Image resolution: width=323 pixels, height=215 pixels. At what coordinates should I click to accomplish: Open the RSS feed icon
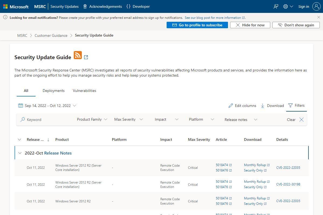coord(78,55)
